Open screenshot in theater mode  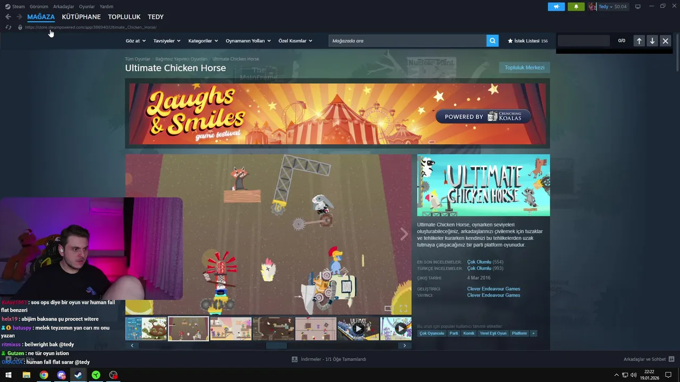[389, 308]
